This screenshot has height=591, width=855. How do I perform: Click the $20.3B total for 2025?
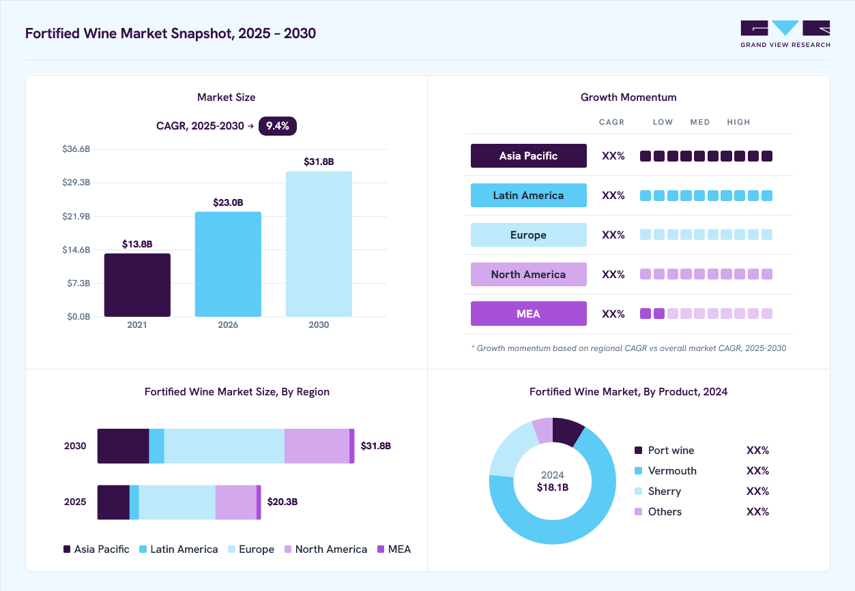(282, 502)
